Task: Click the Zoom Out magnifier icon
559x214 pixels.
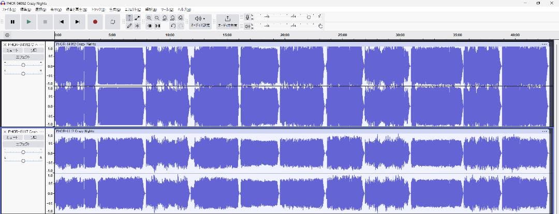Action: 157,18
